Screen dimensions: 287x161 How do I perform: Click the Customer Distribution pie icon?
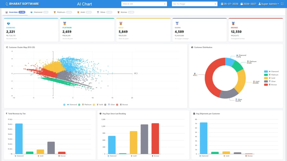tap(192, 47)
